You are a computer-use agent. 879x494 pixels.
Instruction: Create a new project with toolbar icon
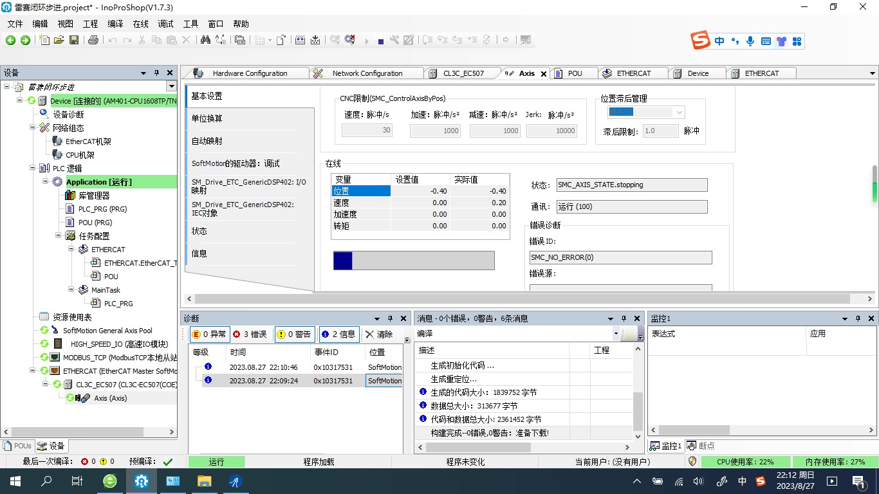coord(44,40)
